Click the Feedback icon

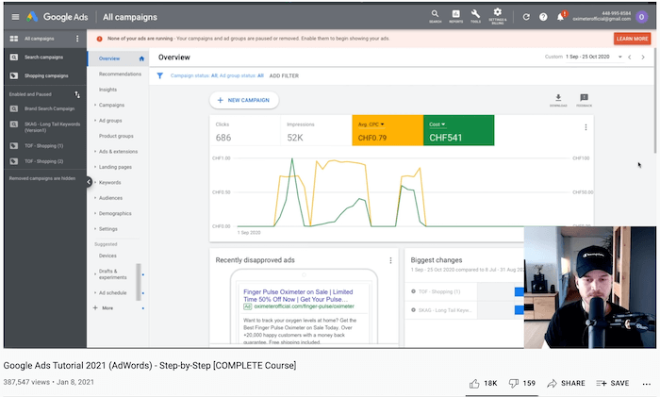pyautogui.click(x=584, y=100)
